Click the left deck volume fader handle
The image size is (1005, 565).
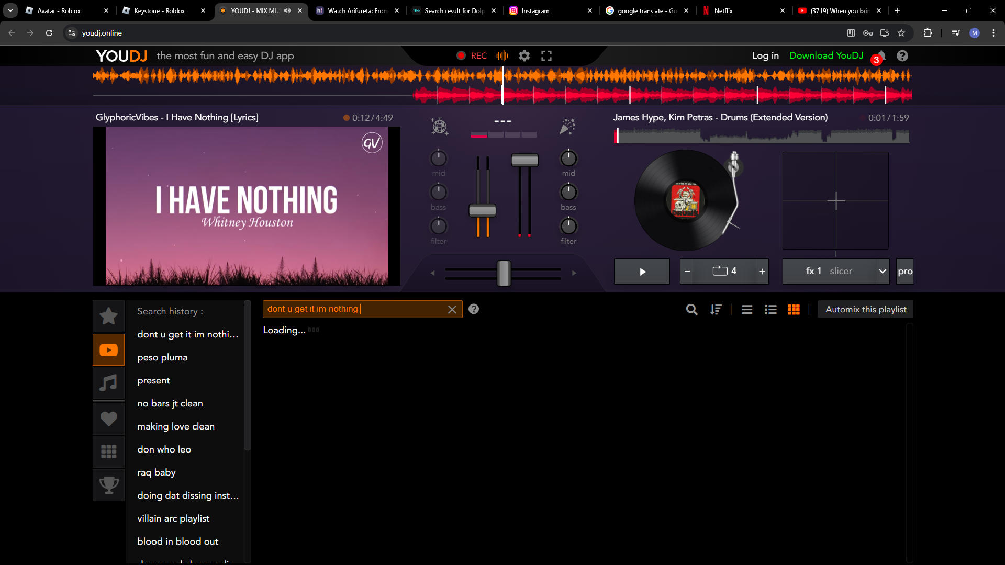(483, 210)
